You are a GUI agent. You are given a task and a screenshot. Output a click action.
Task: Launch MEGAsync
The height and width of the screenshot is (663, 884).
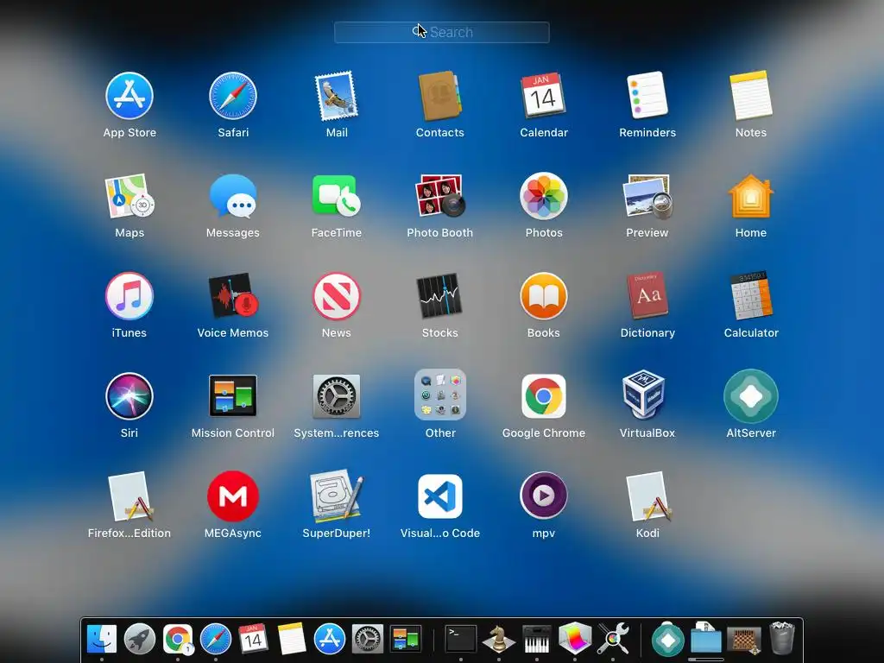(x=233, y=496)
